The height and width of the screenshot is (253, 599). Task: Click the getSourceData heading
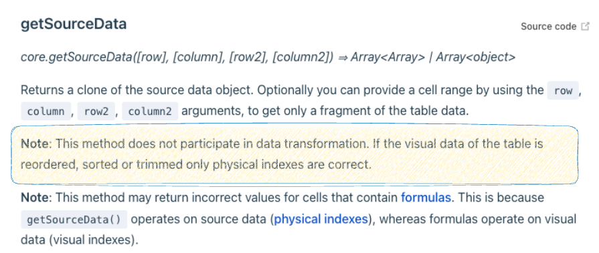pos(74,24)
